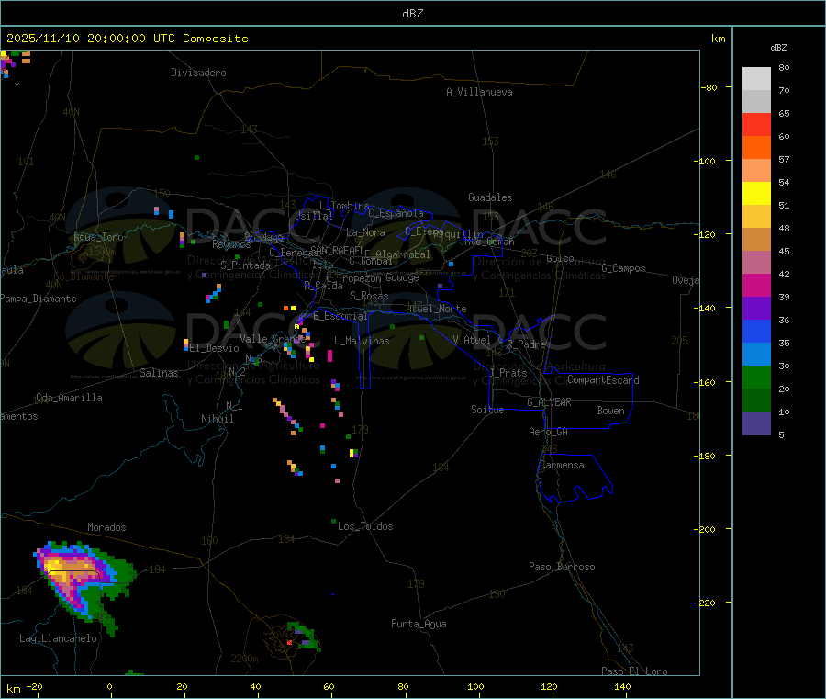
Task: Select the 'E_Escorial' label
Action: [x=340, y=316]
